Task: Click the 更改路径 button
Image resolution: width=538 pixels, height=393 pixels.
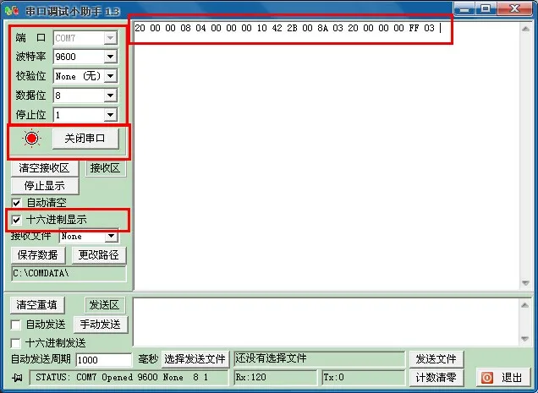Action: tap(99, 255)
